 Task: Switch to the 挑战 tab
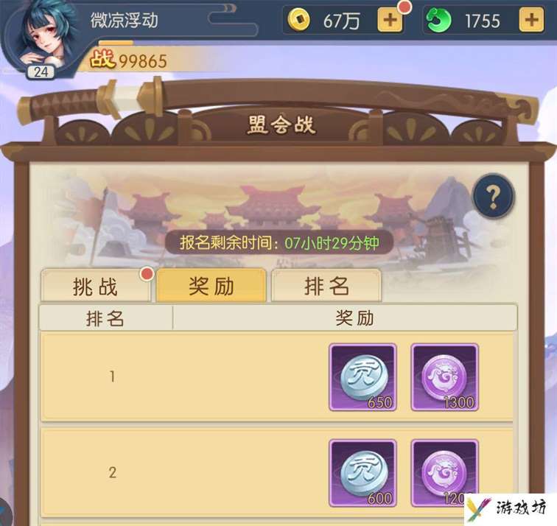point(96,286)
